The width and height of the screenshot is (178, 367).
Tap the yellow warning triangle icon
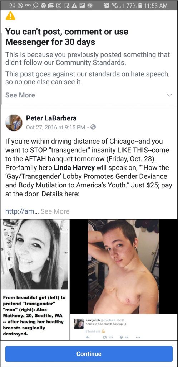(10, 16)
